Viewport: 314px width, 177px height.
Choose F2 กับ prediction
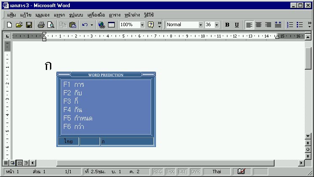[72, 93]
